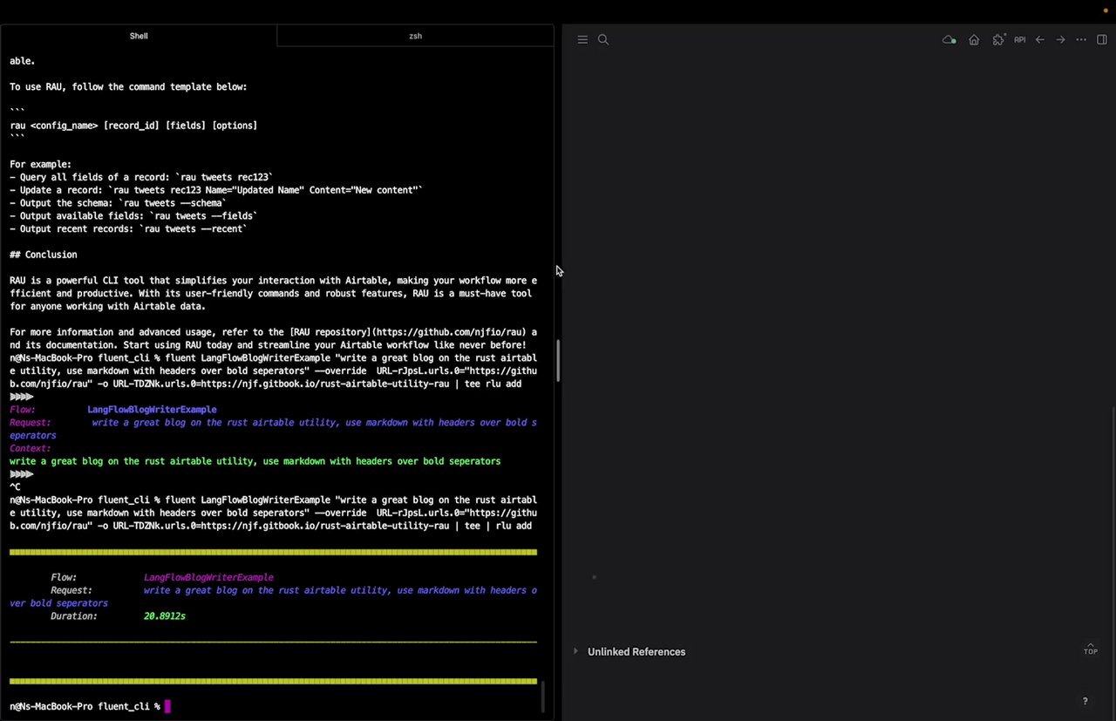Image resolution: width=1116 pixels, height=721 pixels.
Task: Switch to the Shell terminal tab
Action: click(139, 37)
